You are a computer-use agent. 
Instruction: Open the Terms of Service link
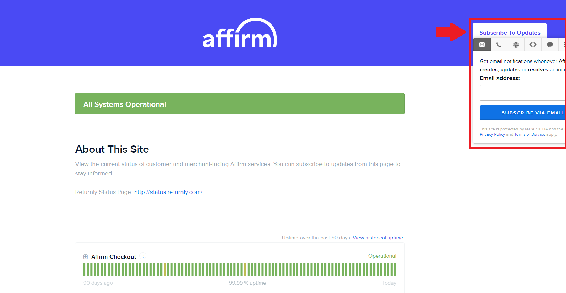(530, 134)
